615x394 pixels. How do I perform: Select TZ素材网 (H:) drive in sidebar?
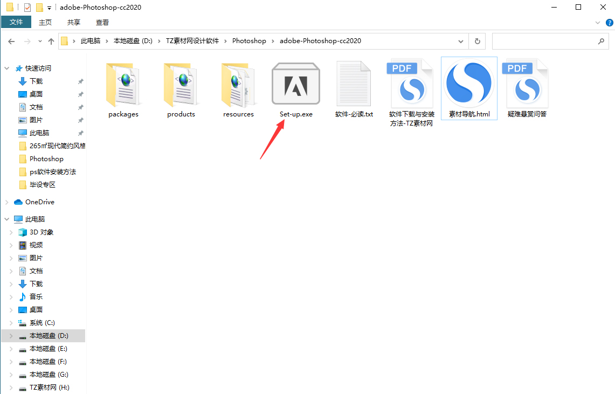[x=44, y=388]
